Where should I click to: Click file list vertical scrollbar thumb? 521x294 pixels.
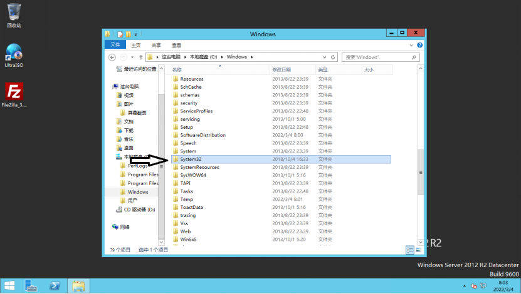(421, 173)
